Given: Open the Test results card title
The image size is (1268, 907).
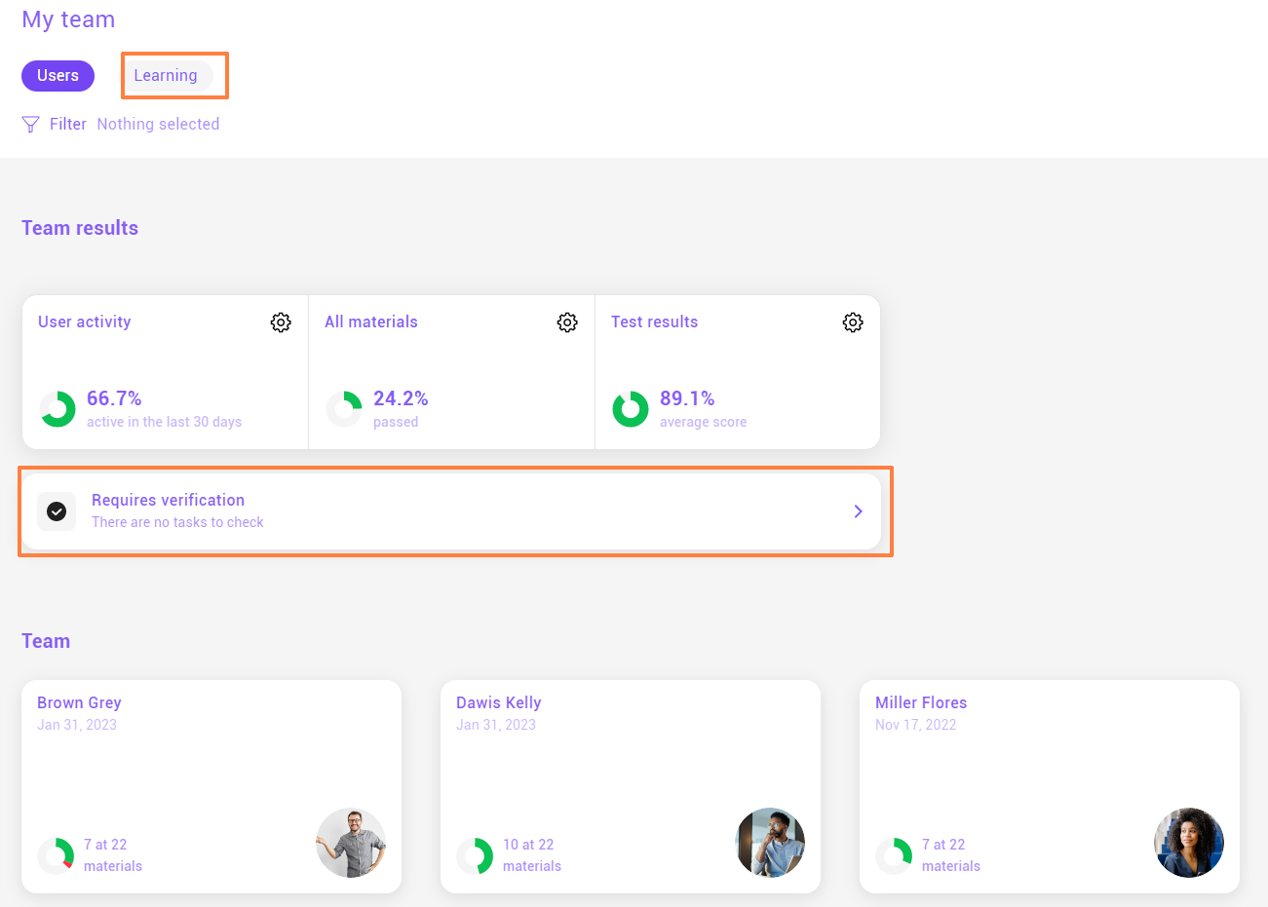Looking at the screenshot, I should pyautogui.click(x=655, y=322).
